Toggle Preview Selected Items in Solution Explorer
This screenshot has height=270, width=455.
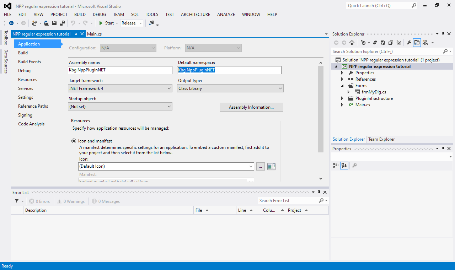click(417, 42)
